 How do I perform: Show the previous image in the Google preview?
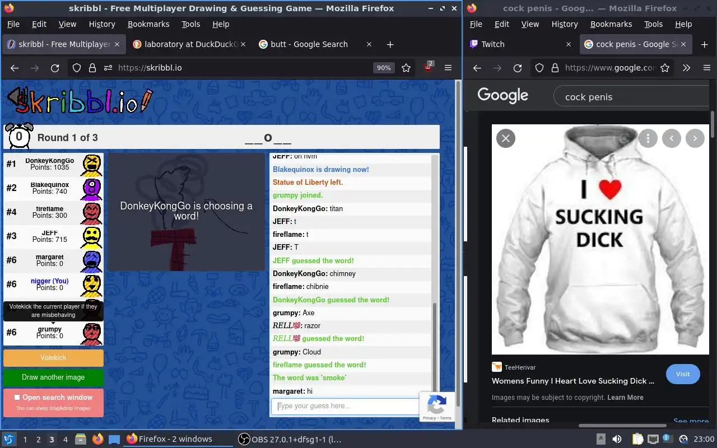[672, 138]
